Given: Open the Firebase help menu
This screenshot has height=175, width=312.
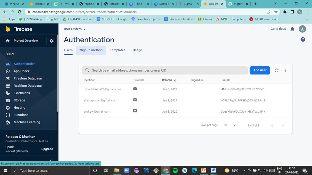Looking at the screenshot, I should (303, 39).
